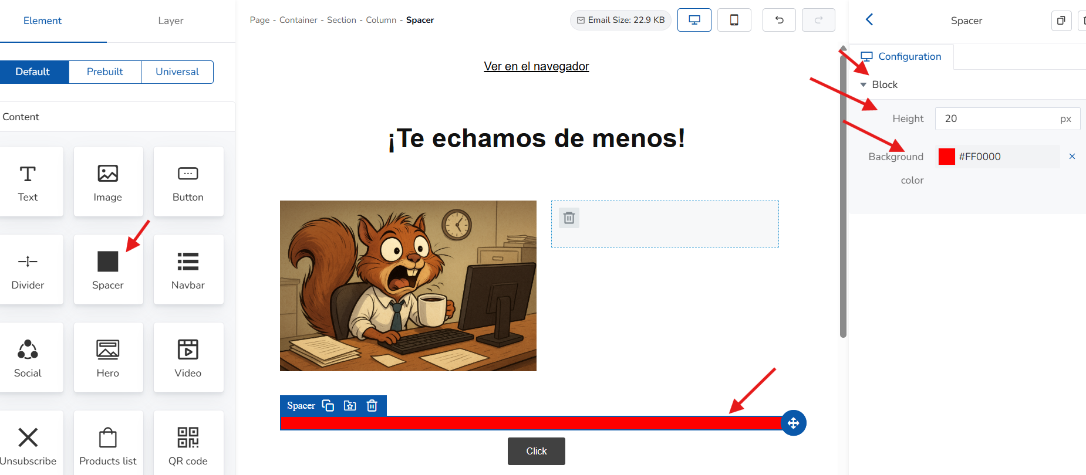Select the ¡Te echamos de menos! heading
Viewport: 1086px width, 475px height.
(537, 138)
